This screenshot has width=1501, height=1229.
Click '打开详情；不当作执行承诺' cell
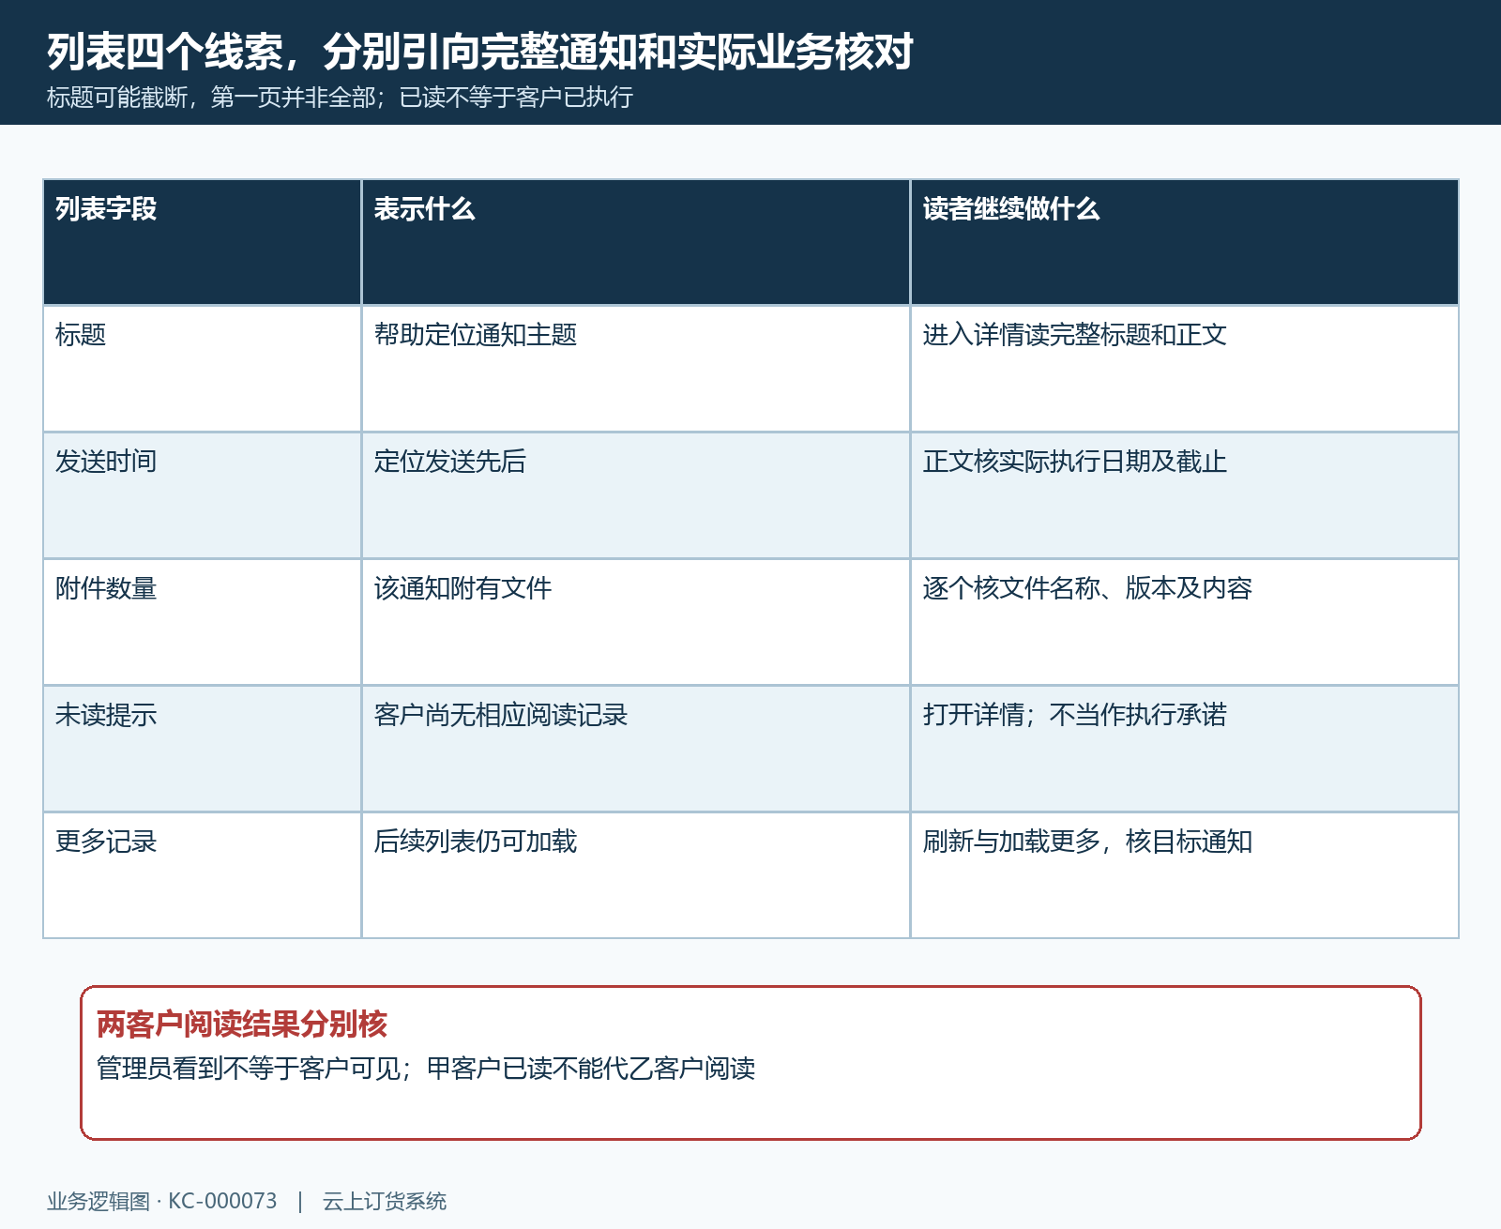(1184, 749)
